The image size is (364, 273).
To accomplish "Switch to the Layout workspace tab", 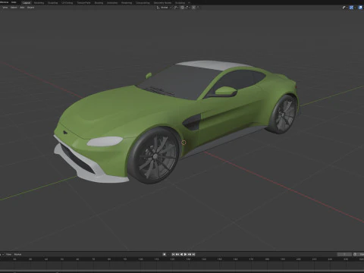I will (x=27, y=3).
